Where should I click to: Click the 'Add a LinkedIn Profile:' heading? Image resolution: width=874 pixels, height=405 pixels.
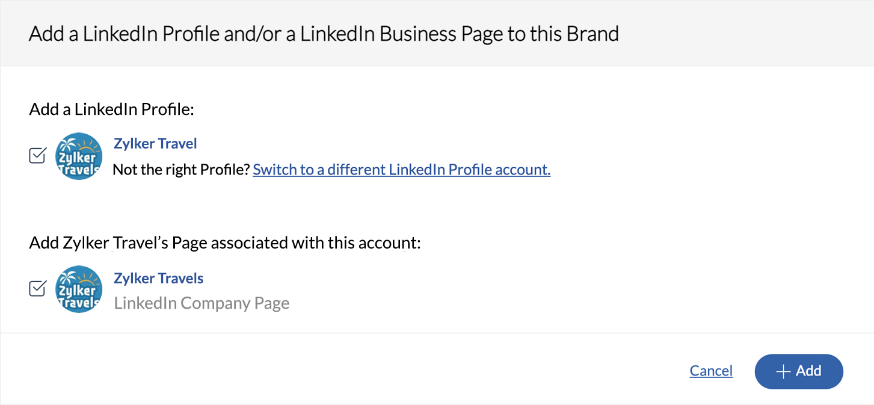[x=113, y=110]
